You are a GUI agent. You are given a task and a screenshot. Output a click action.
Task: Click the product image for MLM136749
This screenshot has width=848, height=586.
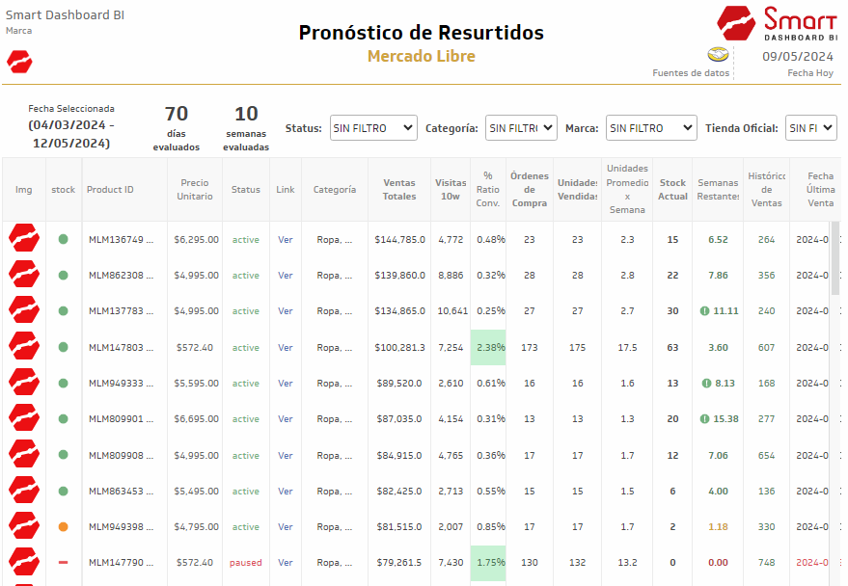pos(23,239)
